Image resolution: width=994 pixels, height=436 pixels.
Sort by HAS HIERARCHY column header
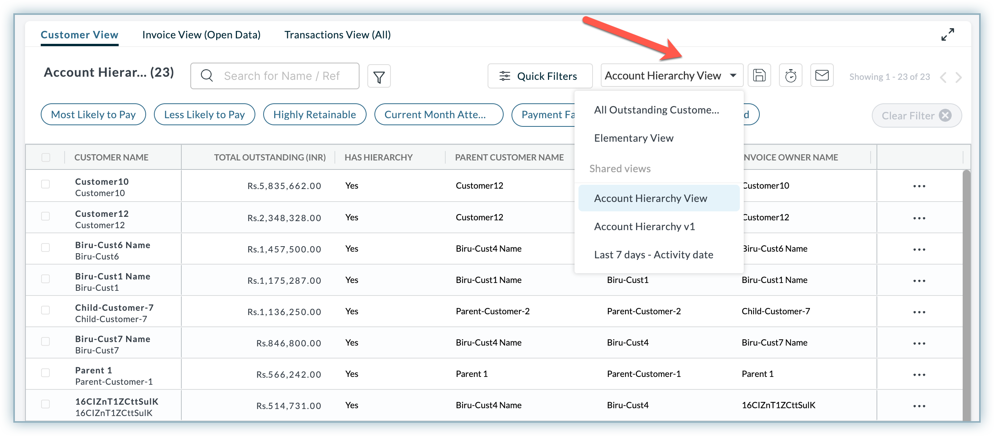click(x=378, y=157)
